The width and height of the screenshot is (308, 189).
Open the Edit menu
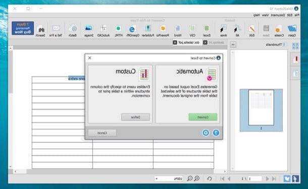point(290,15)
